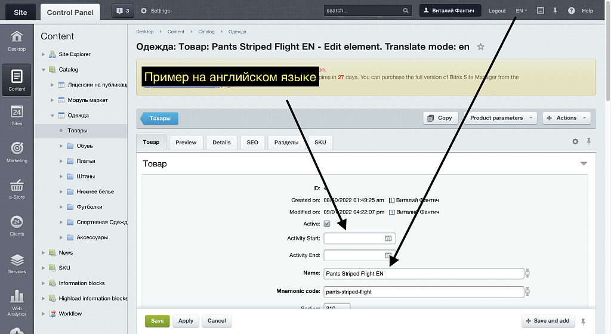Open calendar for Activity End
The height and width of the screenshot is (334, 611).
388,255
